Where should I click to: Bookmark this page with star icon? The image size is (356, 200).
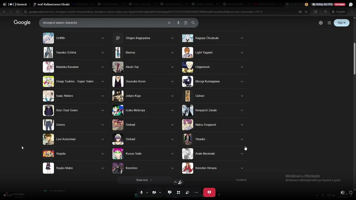[306, 12]
